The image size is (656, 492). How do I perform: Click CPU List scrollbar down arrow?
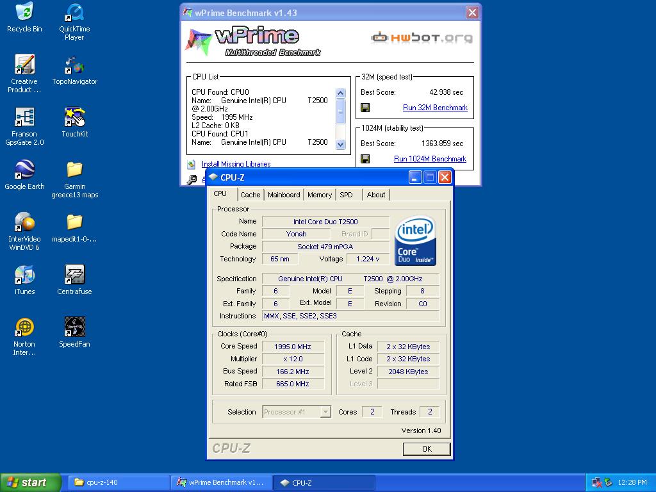[341, 144]
